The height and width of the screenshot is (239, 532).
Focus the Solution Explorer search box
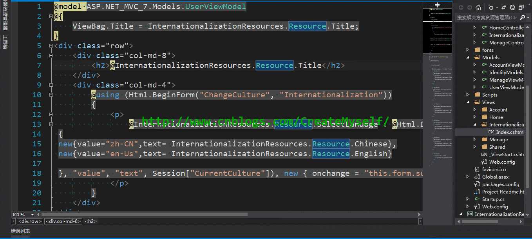click(x=487, y=17)
